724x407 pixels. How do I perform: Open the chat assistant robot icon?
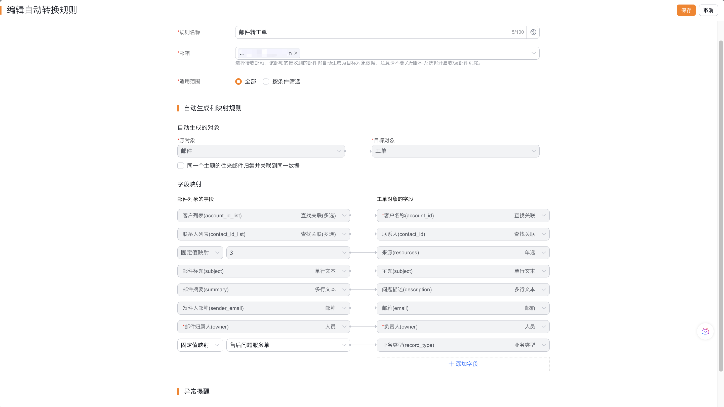[705, 331]
